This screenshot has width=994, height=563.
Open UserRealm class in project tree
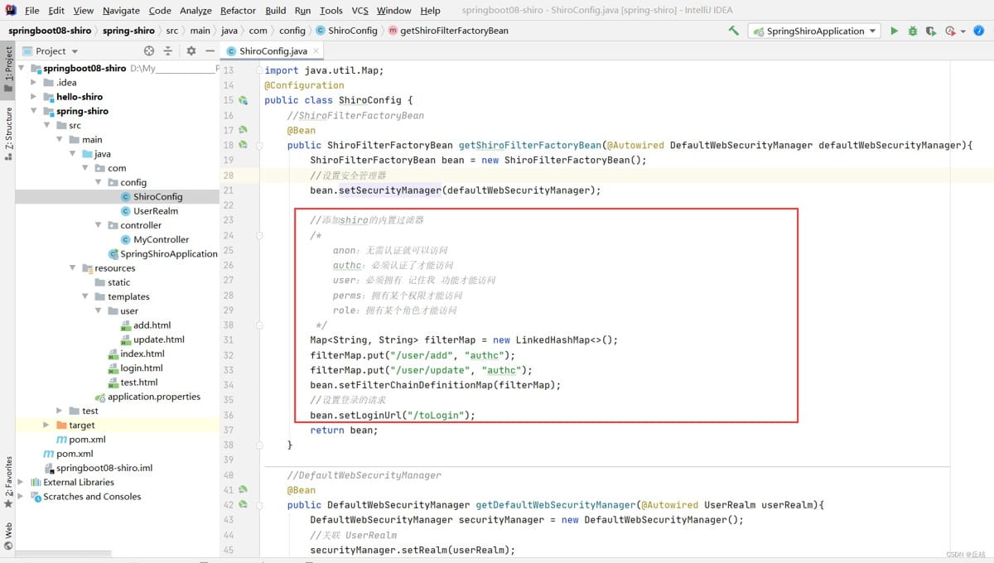coord(155,211)
